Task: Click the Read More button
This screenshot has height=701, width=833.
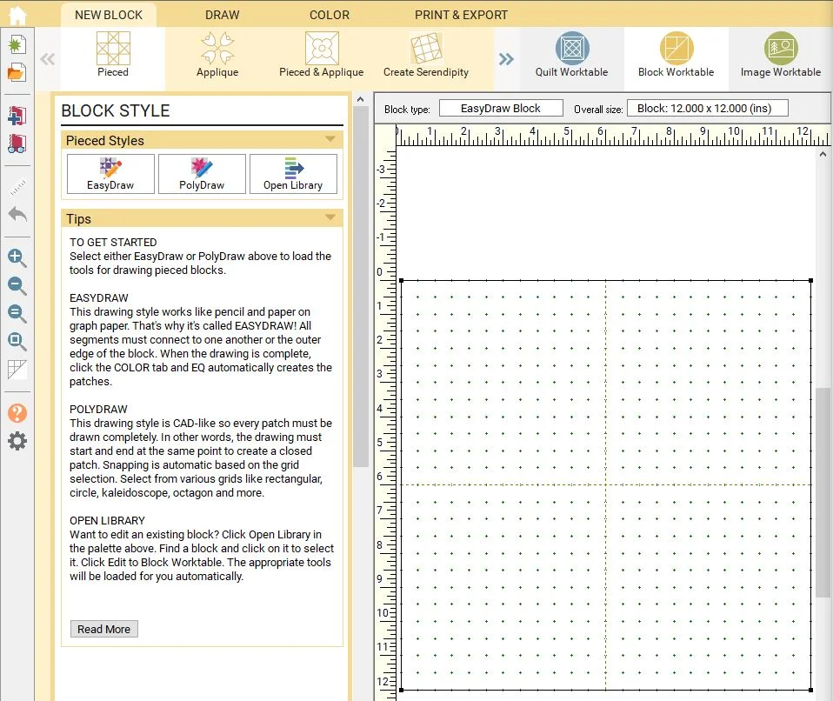Action: point(104,629)
